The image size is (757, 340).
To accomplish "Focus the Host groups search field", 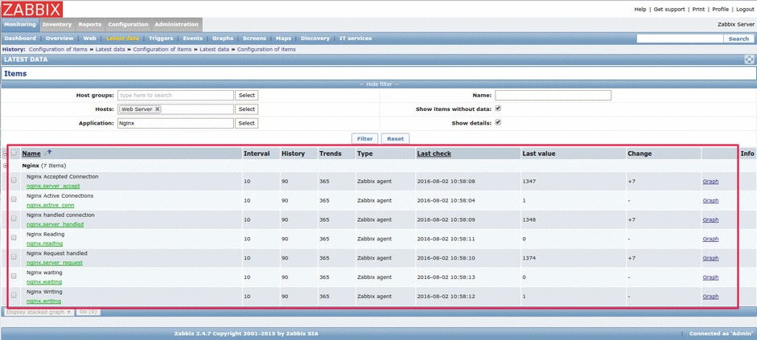I will [x=175, y=96].
